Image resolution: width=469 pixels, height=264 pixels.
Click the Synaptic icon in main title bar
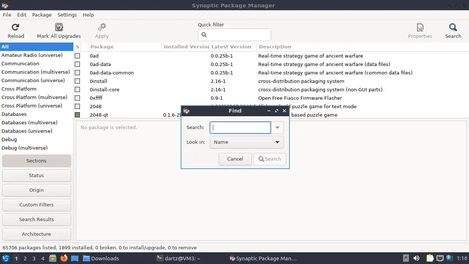click(5, 5)
